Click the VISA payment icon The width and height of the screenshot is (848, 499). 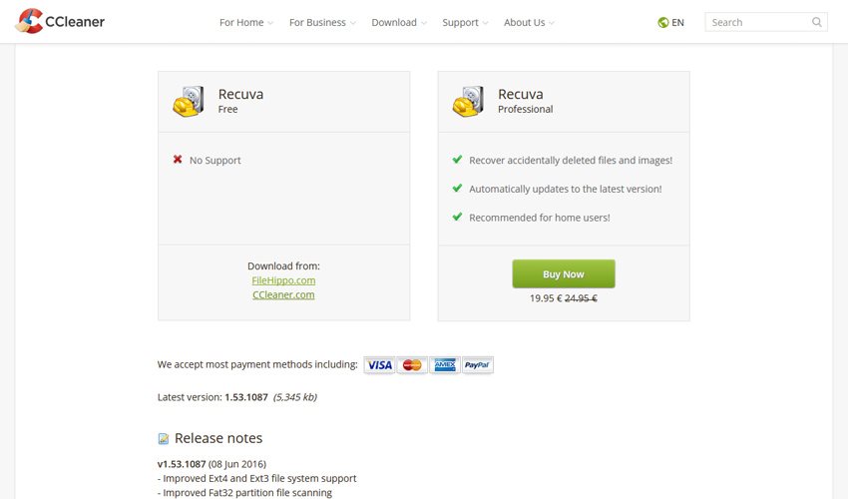click(x=380, y=365)
